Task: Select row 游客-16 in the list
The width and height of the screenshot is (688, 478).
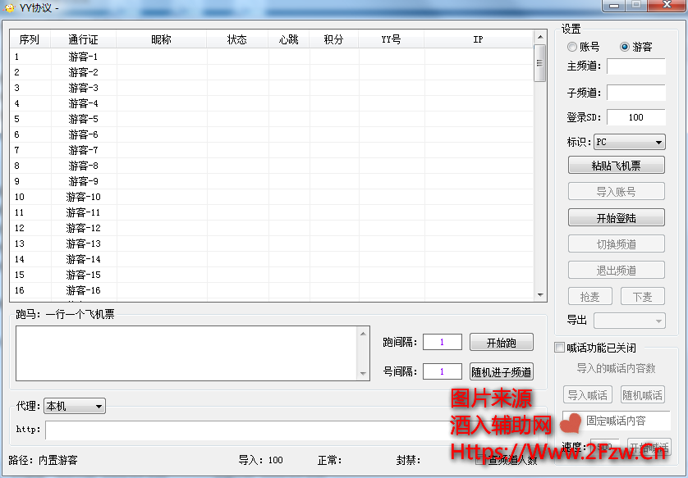Action: 272,290
